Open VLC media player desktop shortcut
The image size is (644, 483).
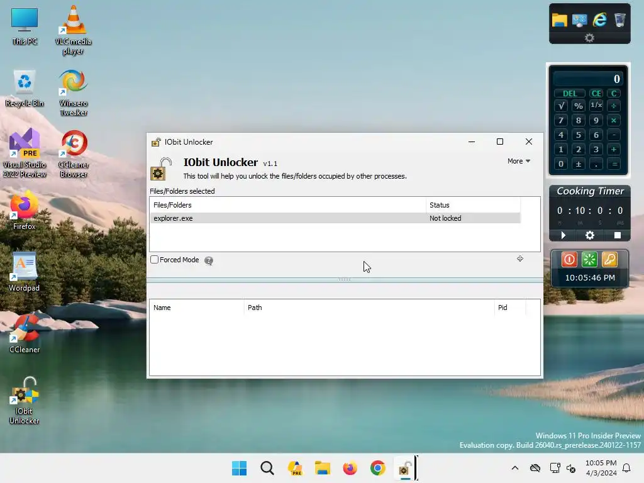click(73, 30)
